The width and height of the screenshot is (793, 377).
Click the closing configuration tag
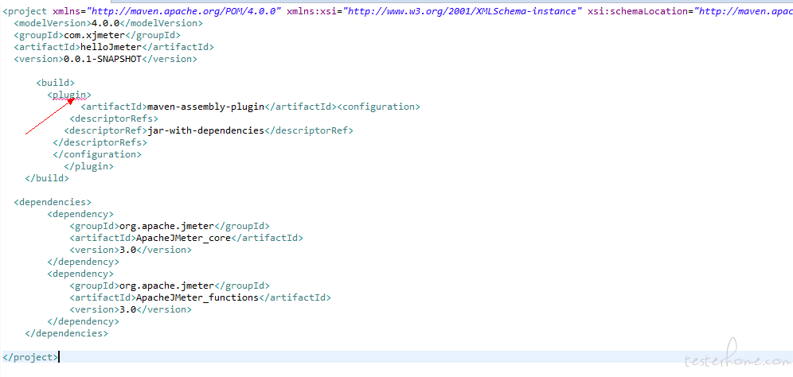tap(97, 154)
